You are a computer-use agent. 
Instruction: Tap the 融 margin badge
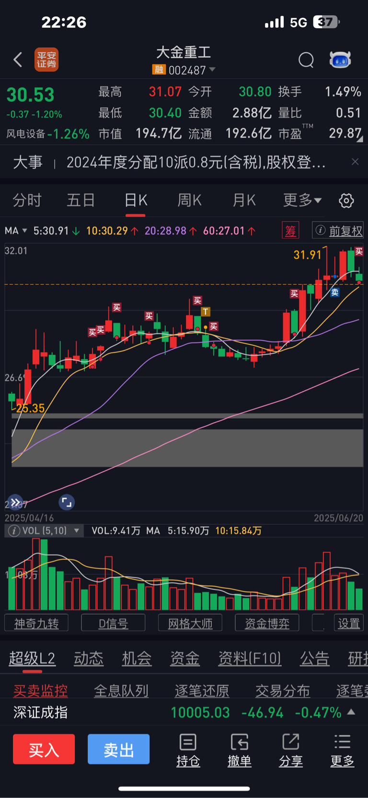click(159, 70)
